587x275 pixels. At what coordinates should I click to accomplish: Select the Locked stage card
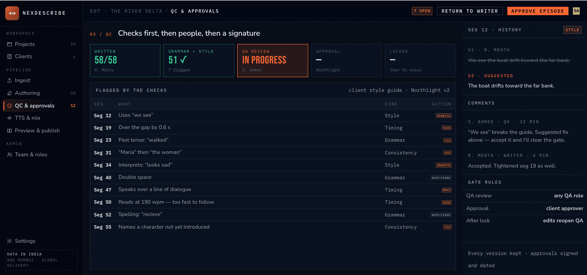pyautogui.click(x=420, y=60)
